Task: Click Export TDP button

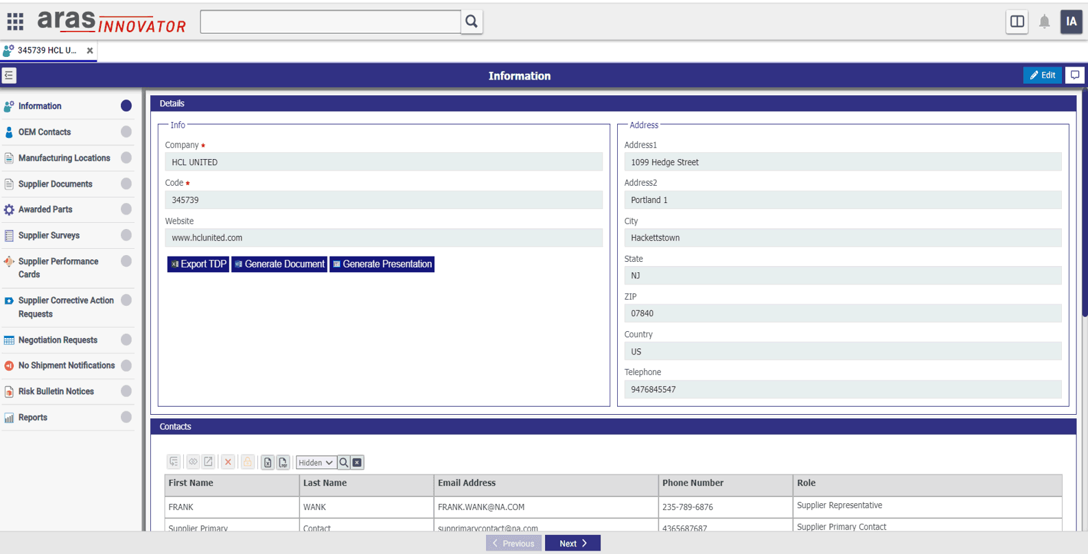Action: click(198, 264)
